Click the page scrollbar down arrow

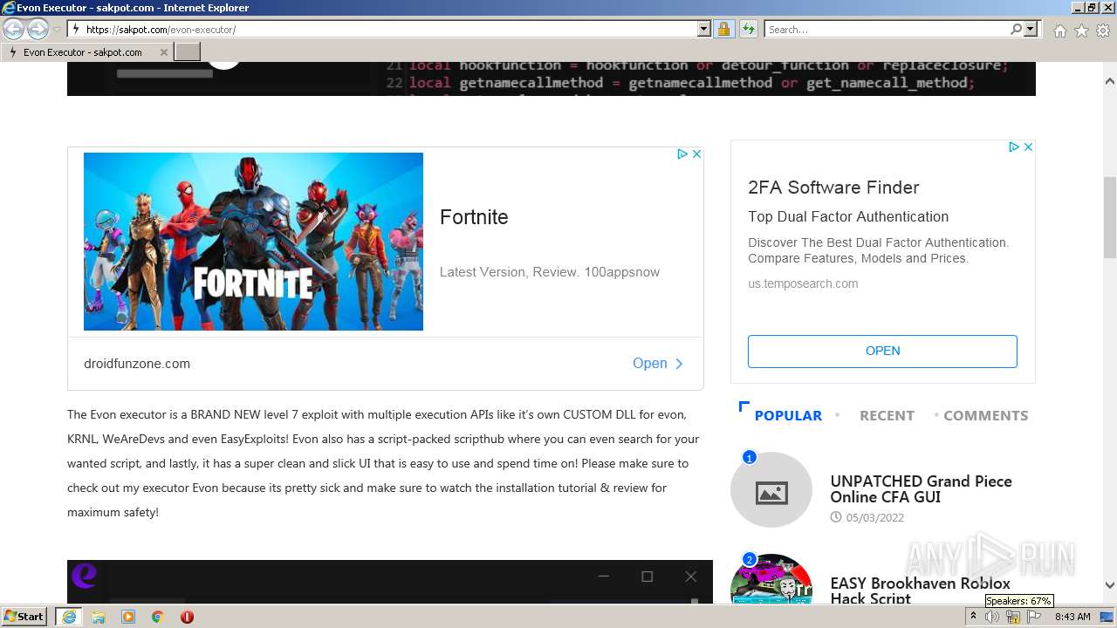1110,585
